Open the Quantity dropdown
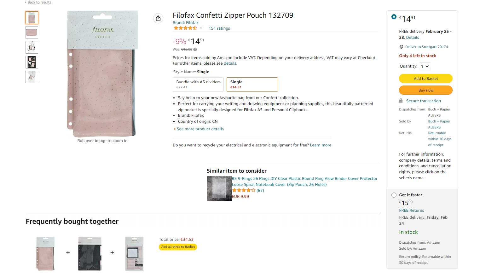Viewport: 480px width, 273px height. pyautogui.click(x=425, y=66)
